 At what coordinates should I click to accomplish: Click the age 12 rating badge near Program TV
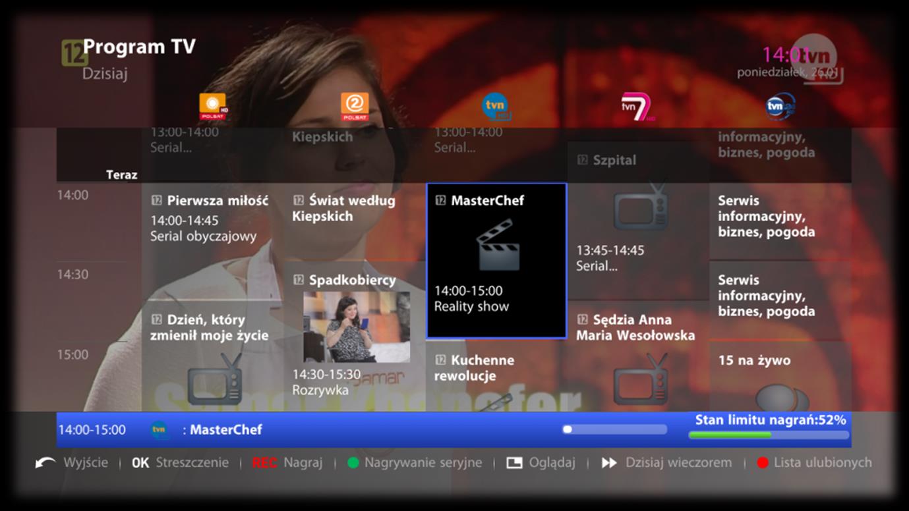coord(74,53)
